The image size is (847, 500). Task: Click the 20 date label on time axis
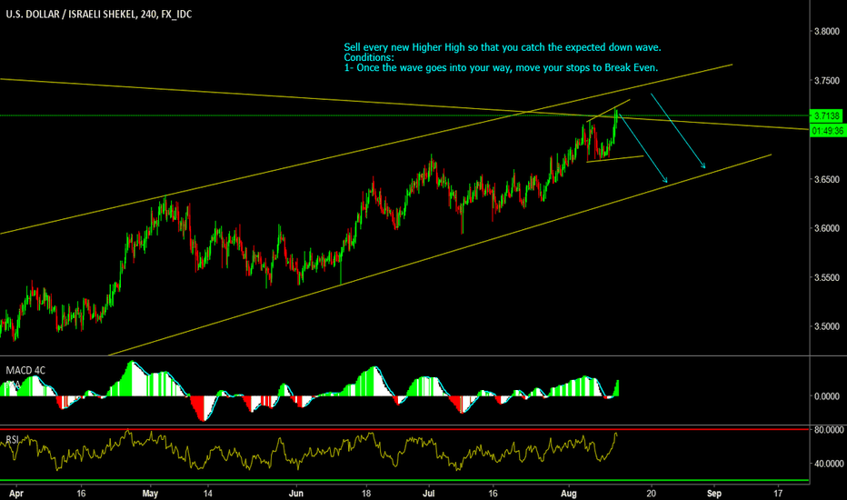click(x=652, y=494)
